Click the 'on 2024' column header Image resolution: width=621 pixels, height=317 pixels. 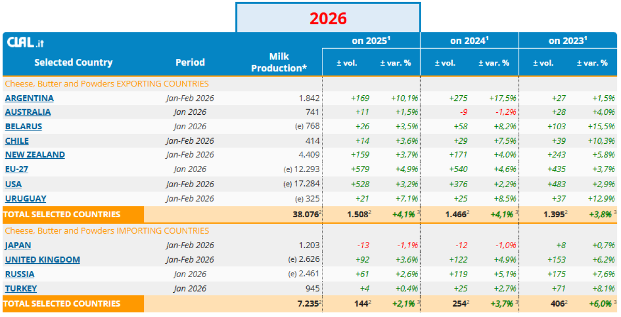pyautogui.click(x=469, y=41)
